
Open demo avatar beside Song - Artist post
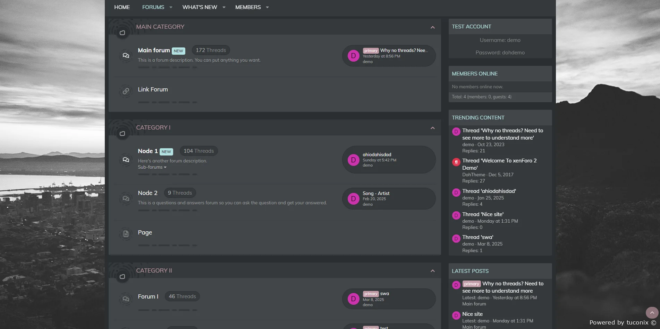353,198
